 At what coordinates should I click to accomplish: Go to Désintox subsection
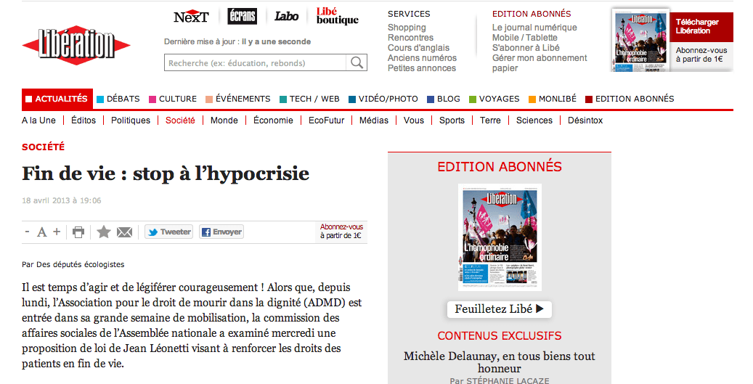585,120
